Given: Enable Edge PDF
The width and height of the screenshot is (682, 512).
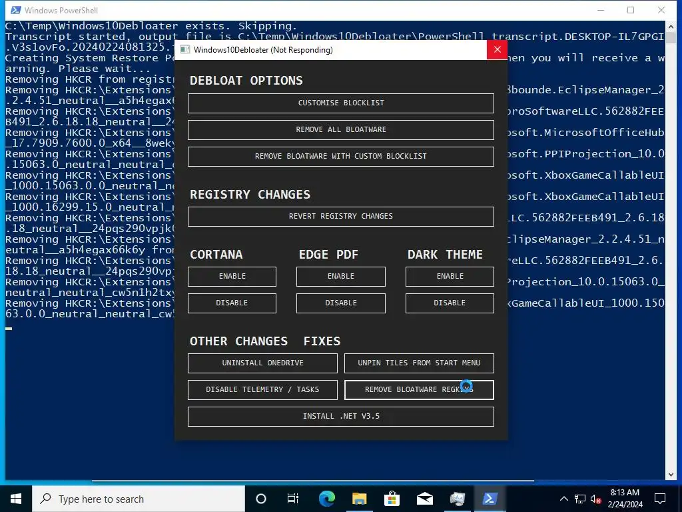Looking at the screenshot, I should point(340,277).
